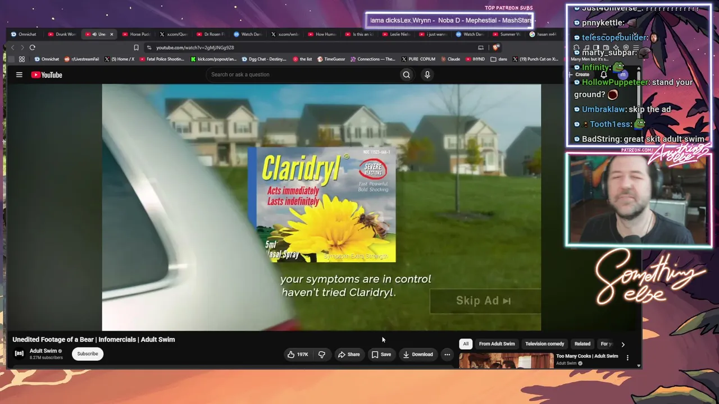The height and width of the screenshot is (404, 719).
Task: Switch to the Omnichat browser tab
Action: click(x=24, y=34)
